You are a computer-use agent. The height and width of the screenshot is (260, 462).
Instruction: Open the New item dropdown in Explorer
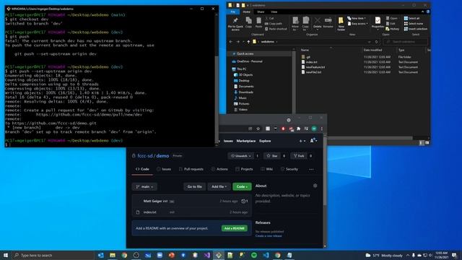click(x=357, y=18)
